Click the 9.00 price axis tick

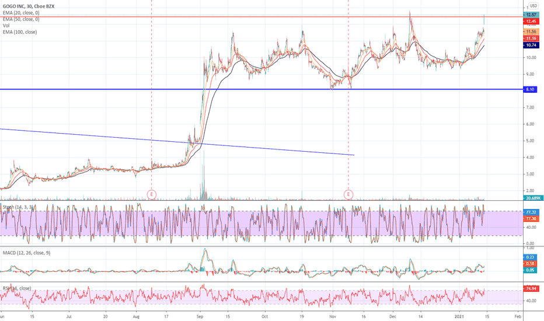(x=530, y=74)
